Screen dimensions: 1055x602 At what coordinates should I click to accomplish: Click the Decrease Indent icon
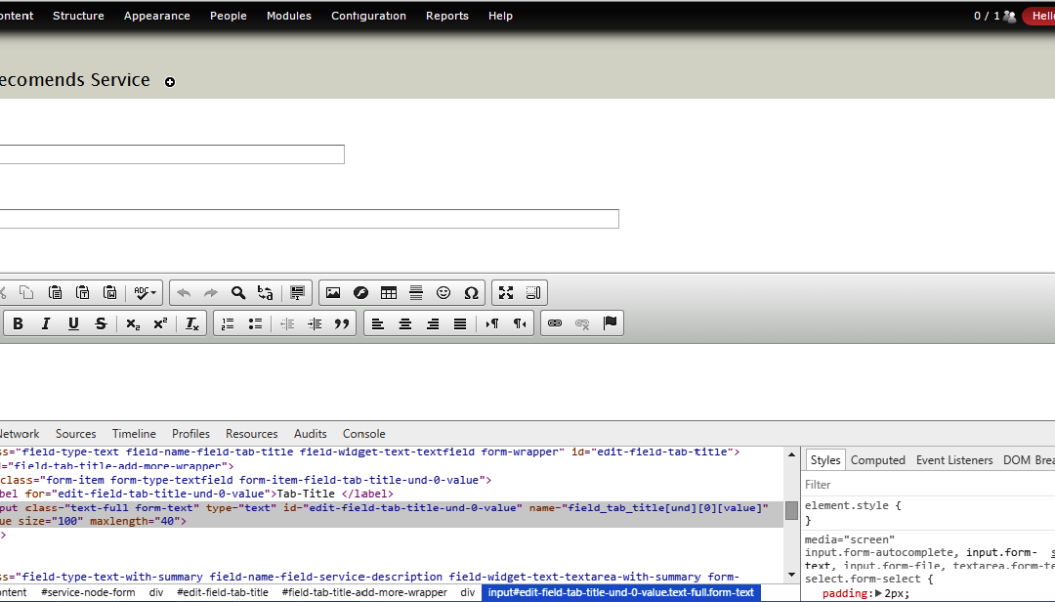(286, 323)
